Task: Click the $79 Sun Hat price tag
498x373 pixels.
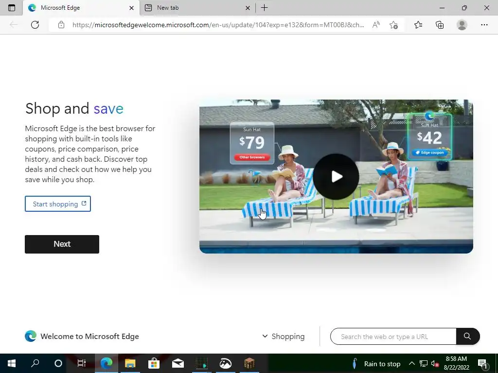Action: 252,143
